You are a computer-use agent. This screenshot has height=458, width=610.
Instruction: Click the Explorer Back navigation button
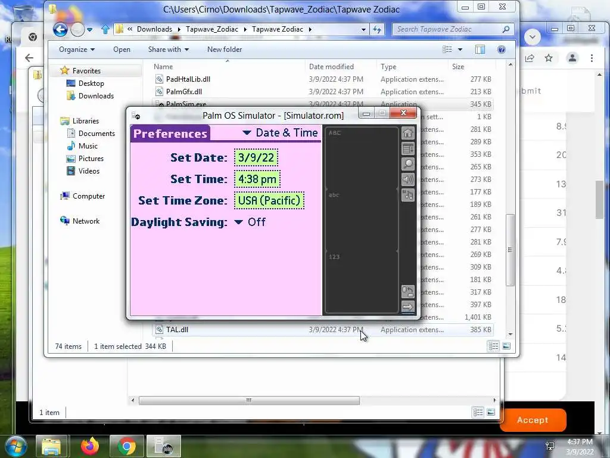coord(60,29)
